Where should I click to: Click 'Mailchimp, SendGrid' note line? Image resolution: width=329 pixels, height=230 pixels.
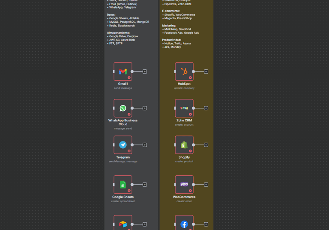(177, 29)
